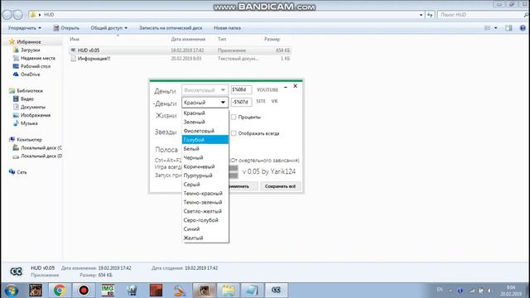Open OneDrive in the sidebar

coord(30,74)
